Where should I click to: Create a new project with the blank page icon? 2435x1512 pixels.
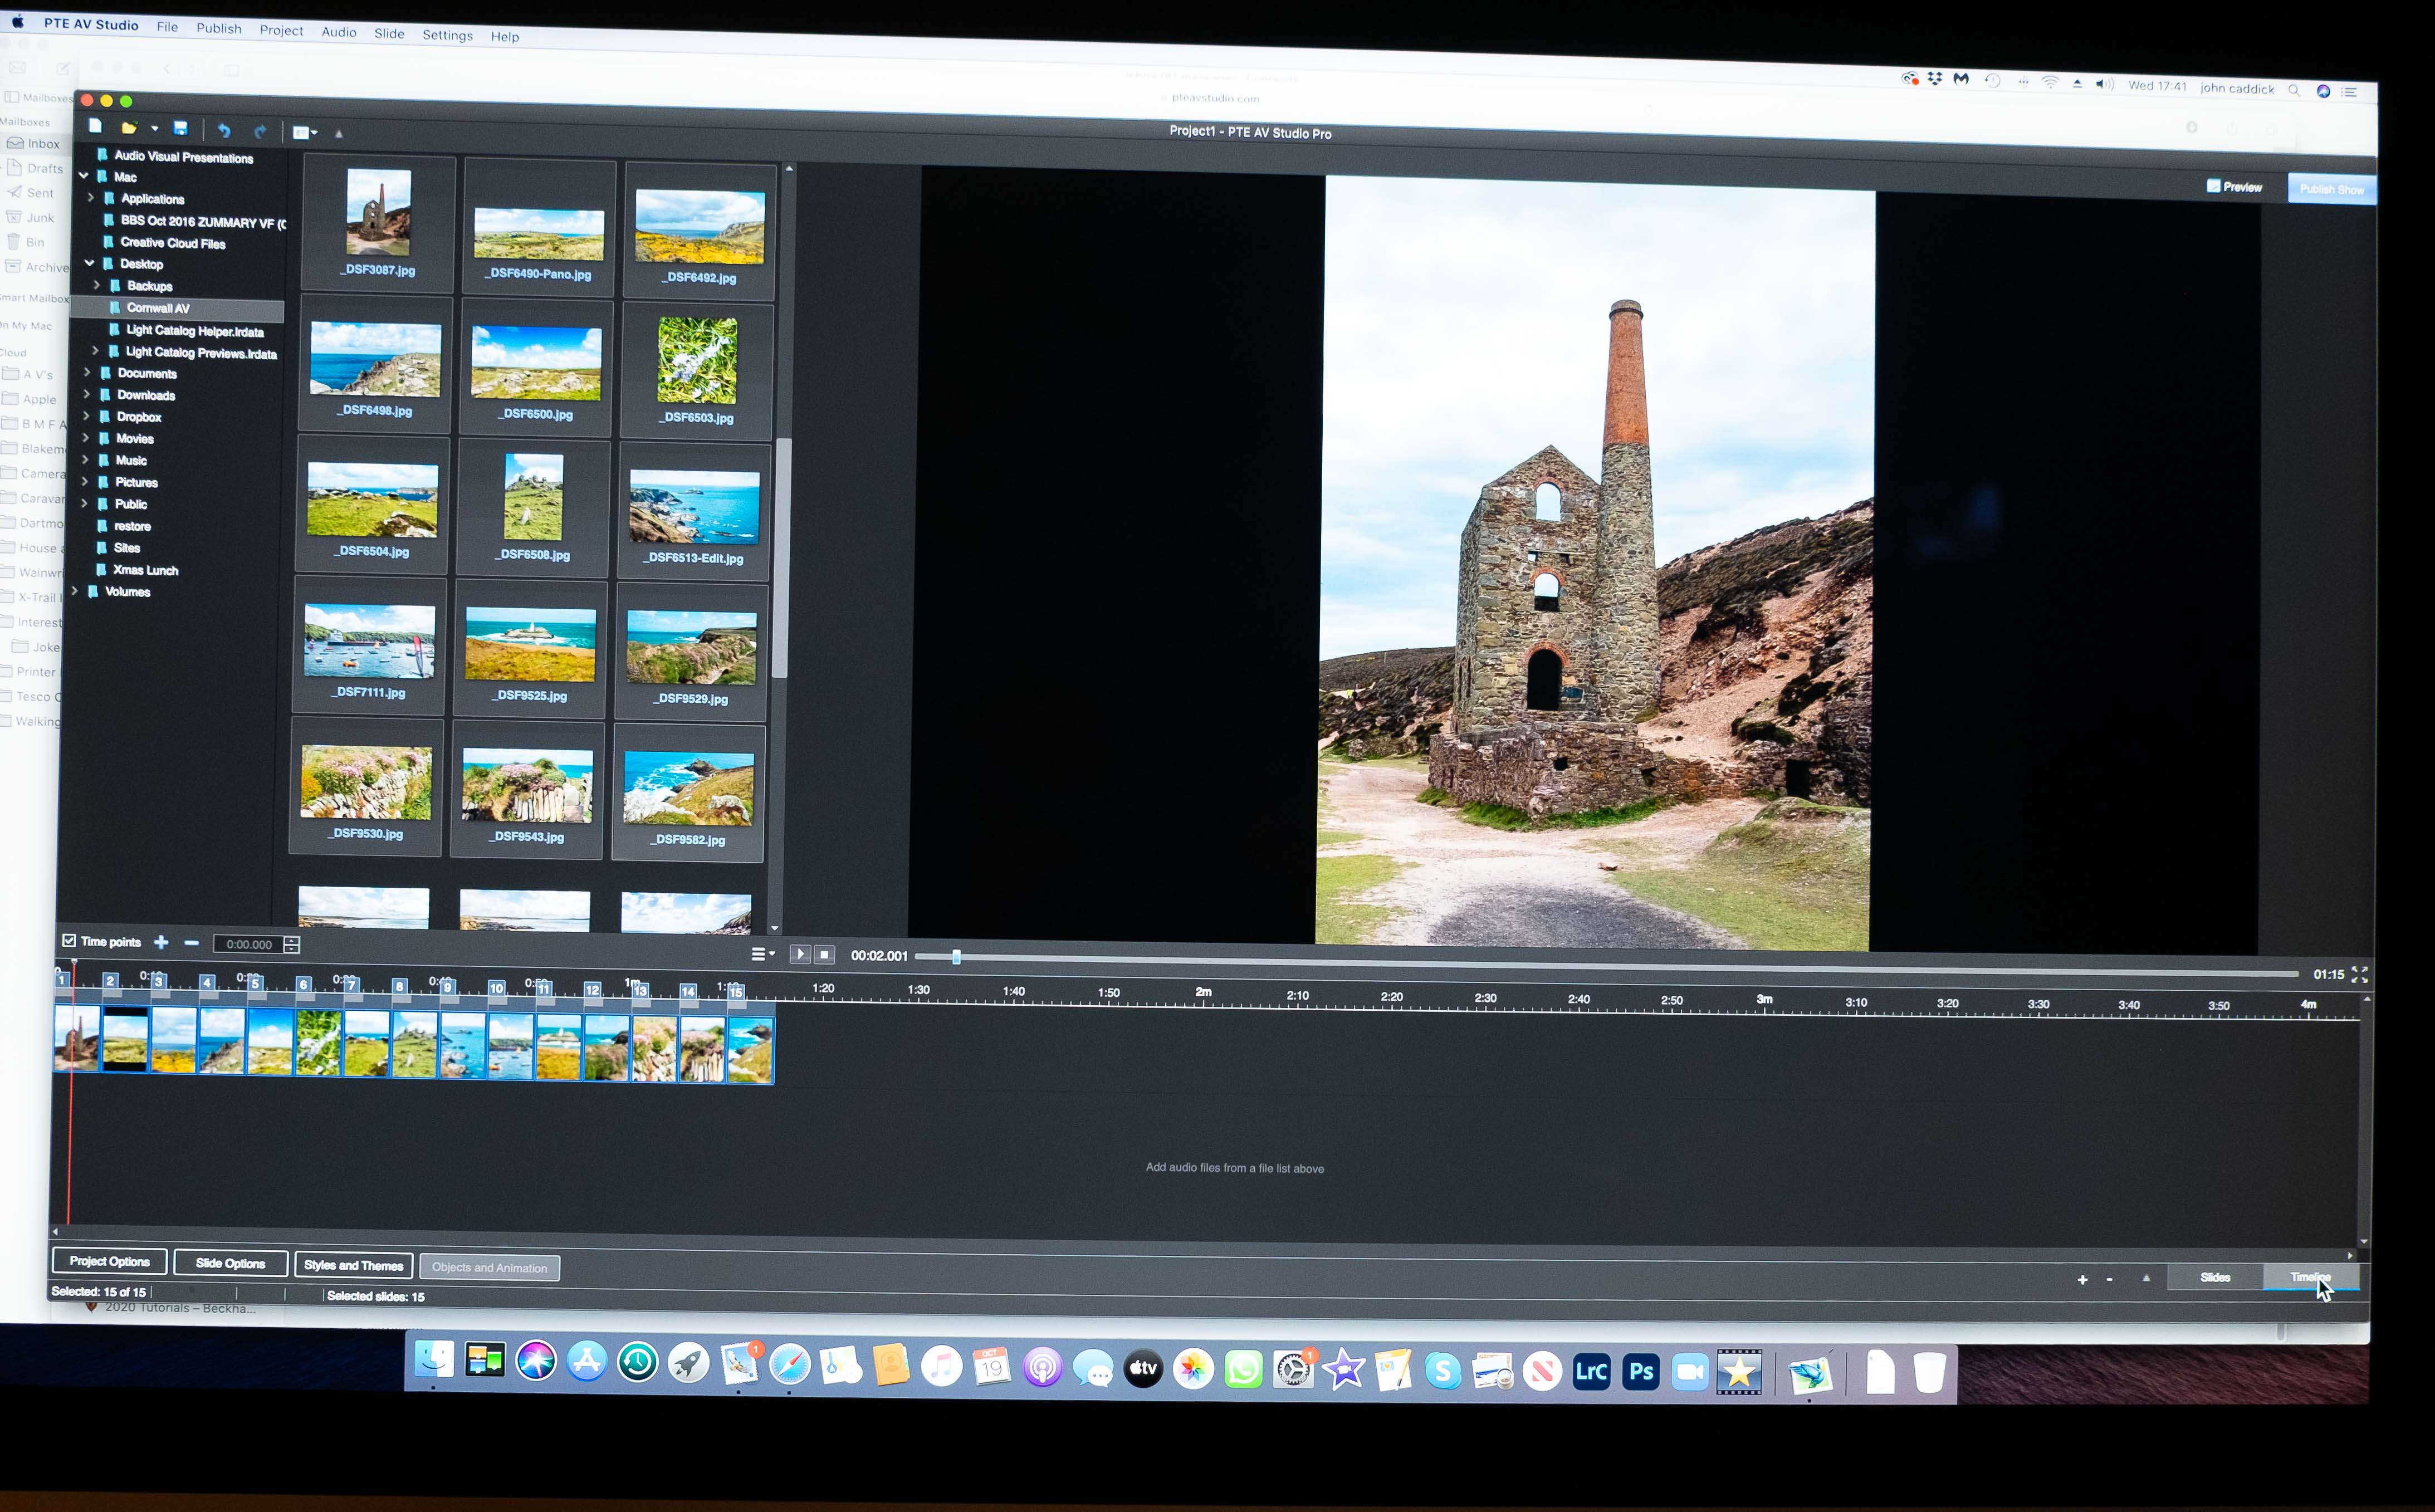pos(95,126)
